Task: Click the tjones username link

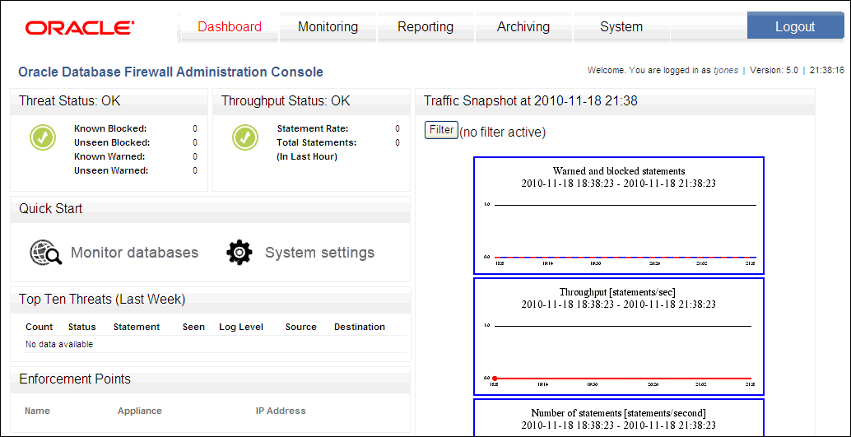Action: tap(726, 71)
